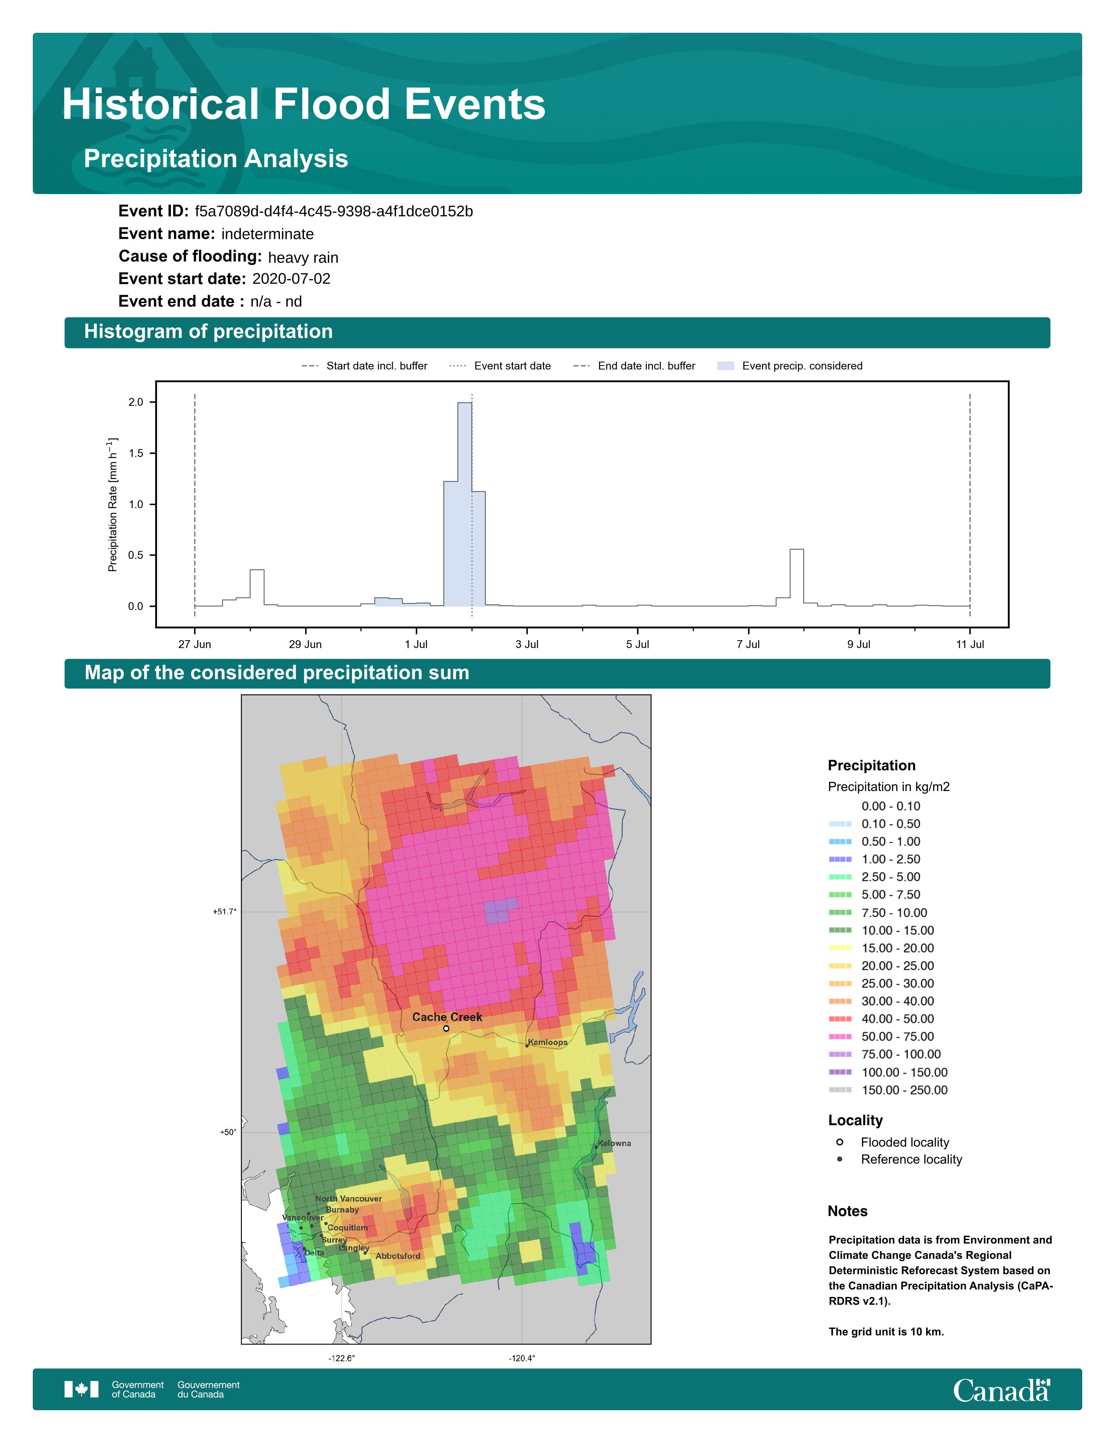Image resolution: width=1115 pixels, height=1443 pixels.
Task: Click the 50.00 - 75.00 pink legend swatch
Action: [840, 1037]
